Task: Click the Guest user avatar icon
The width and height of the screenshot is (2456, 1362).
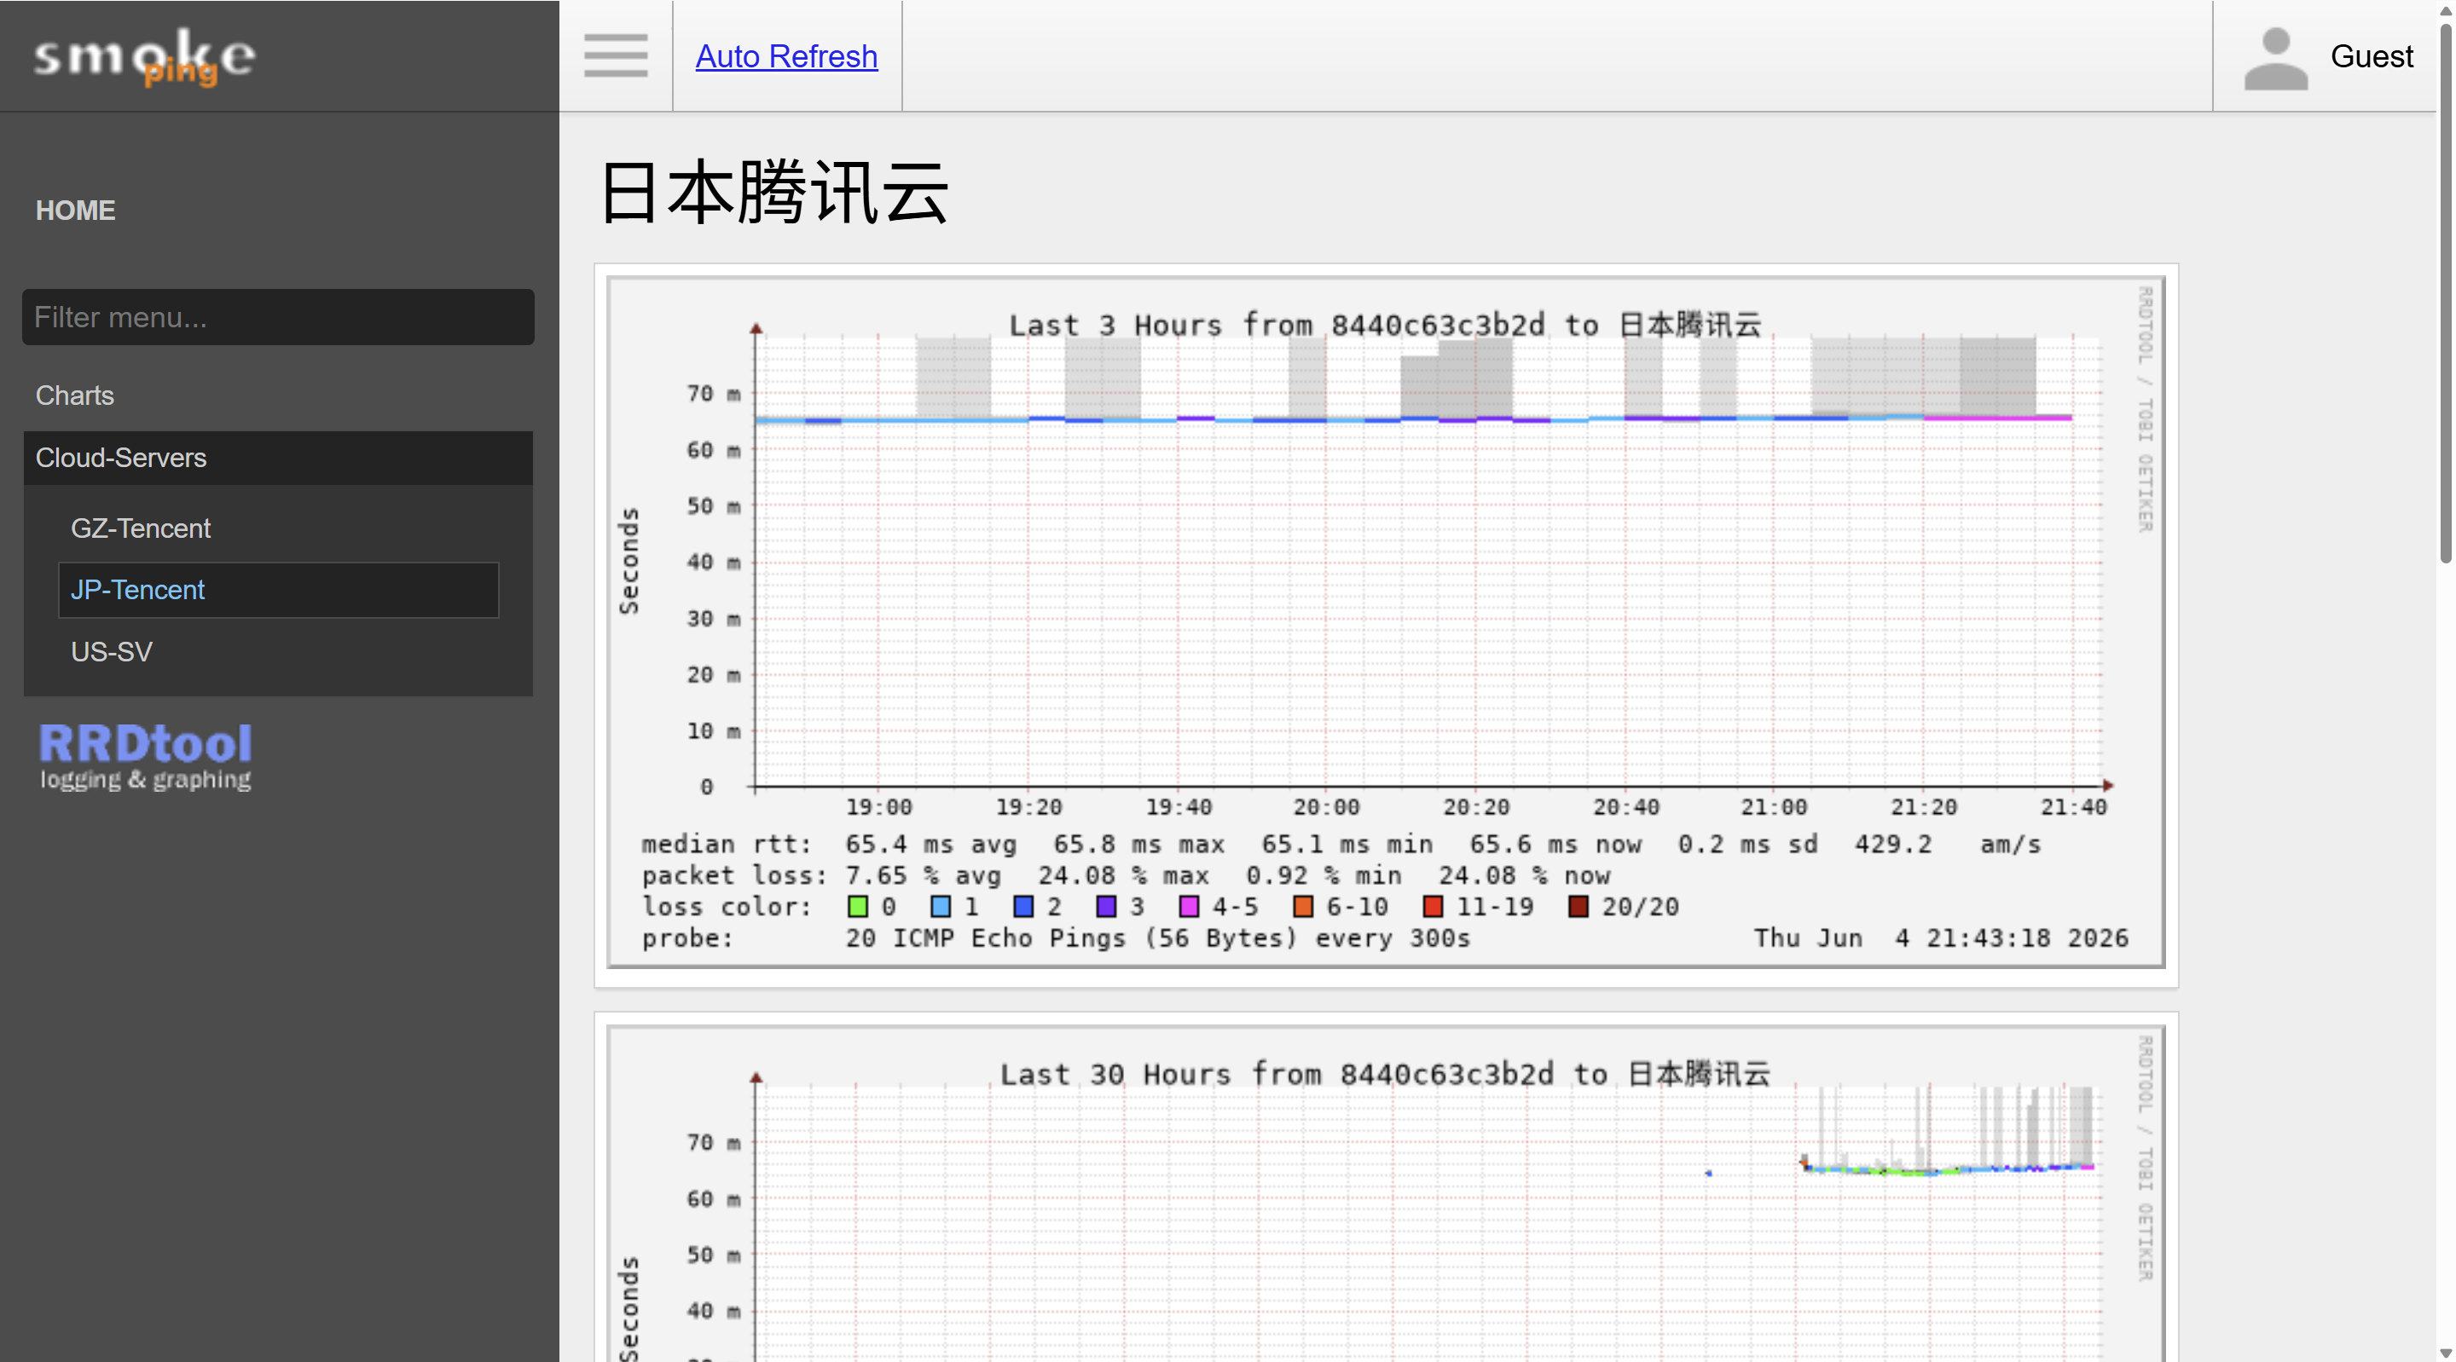Action: click(x=2276, y=58)
